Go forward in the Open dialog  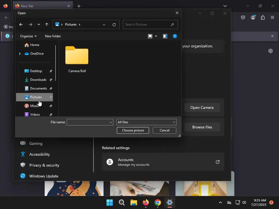click(31, 24)
